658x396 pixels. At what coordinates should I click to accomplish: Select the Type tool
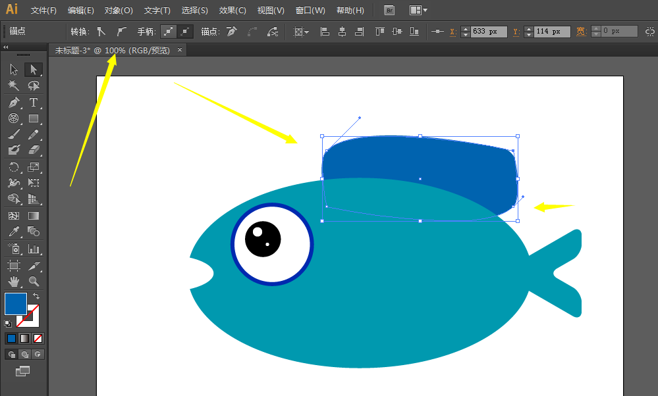pyautogui.click(x=34, y=102)
